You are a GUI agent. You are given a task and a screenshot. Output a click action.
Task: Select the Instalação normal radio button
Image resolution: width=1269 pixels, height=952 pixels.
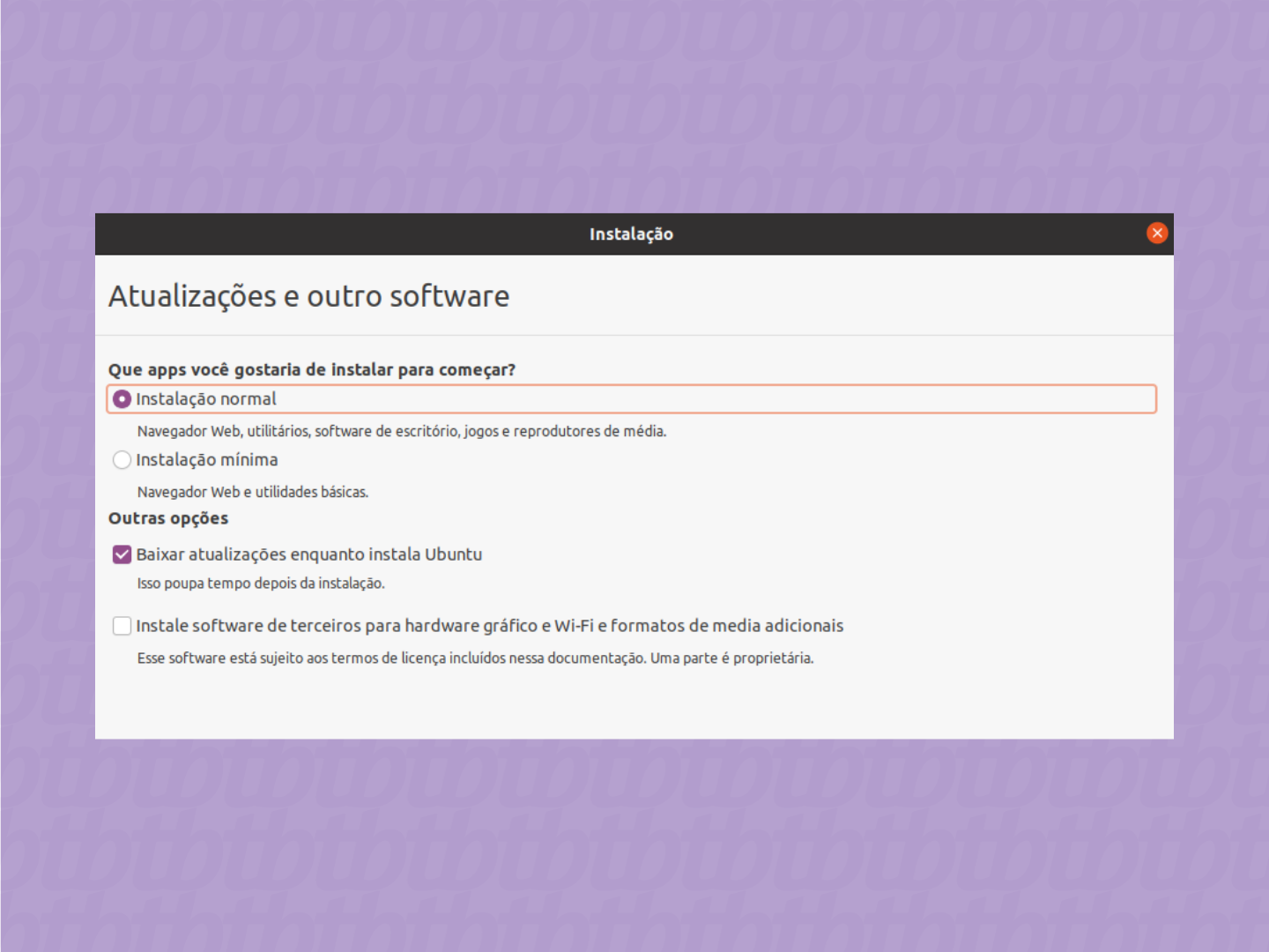point(122,399)
